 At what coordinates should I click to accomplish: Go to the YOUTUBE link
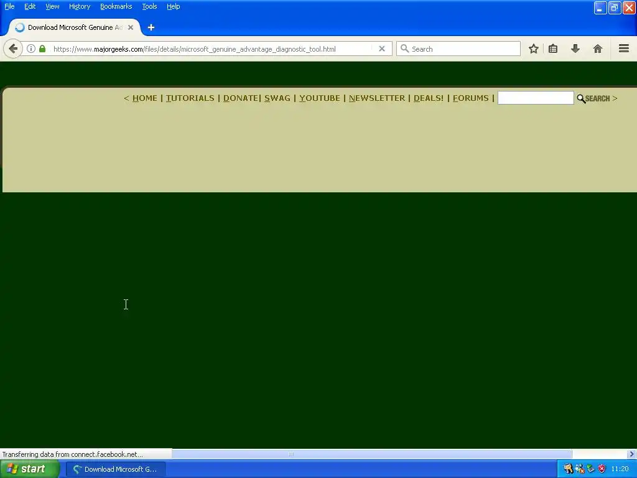320,98
